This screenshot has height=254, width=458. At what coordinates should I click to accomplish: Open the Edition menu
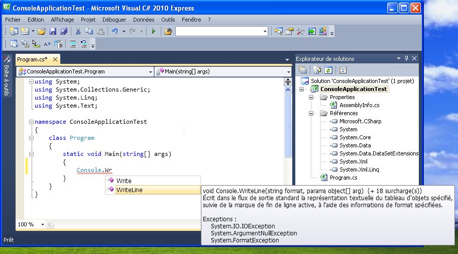[x=36, y=20]
